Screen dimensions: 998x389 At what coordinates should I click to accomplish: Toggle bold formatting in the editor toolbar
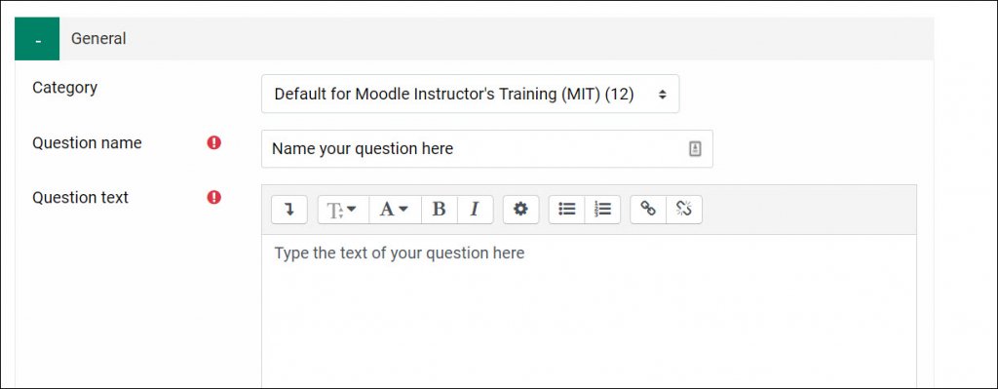click(x=440, y=210)
